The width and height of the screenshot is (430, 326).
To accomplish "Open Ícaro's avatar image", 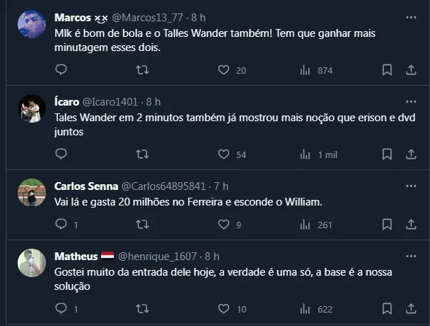I will [32, 108].
